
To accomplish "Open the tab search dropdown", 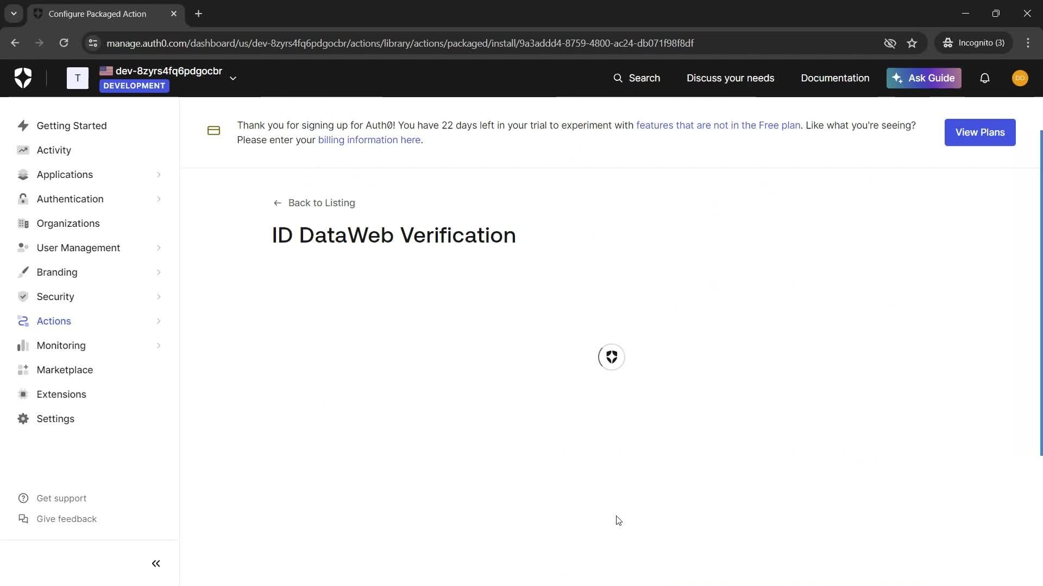I will click(14, 14).
